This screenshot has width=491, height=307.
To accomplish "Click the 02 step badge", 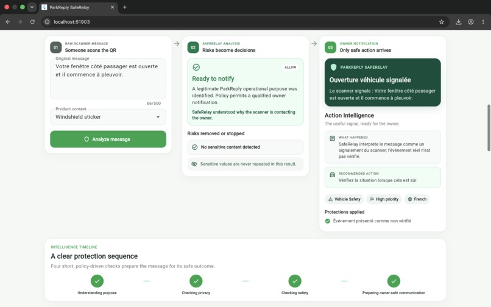I will (x=193, y=48).
